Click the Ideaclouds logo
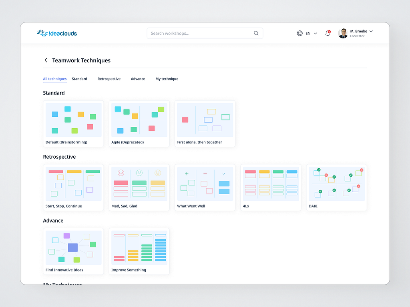This screenshot has height=307, width=410. click(57, 33)
